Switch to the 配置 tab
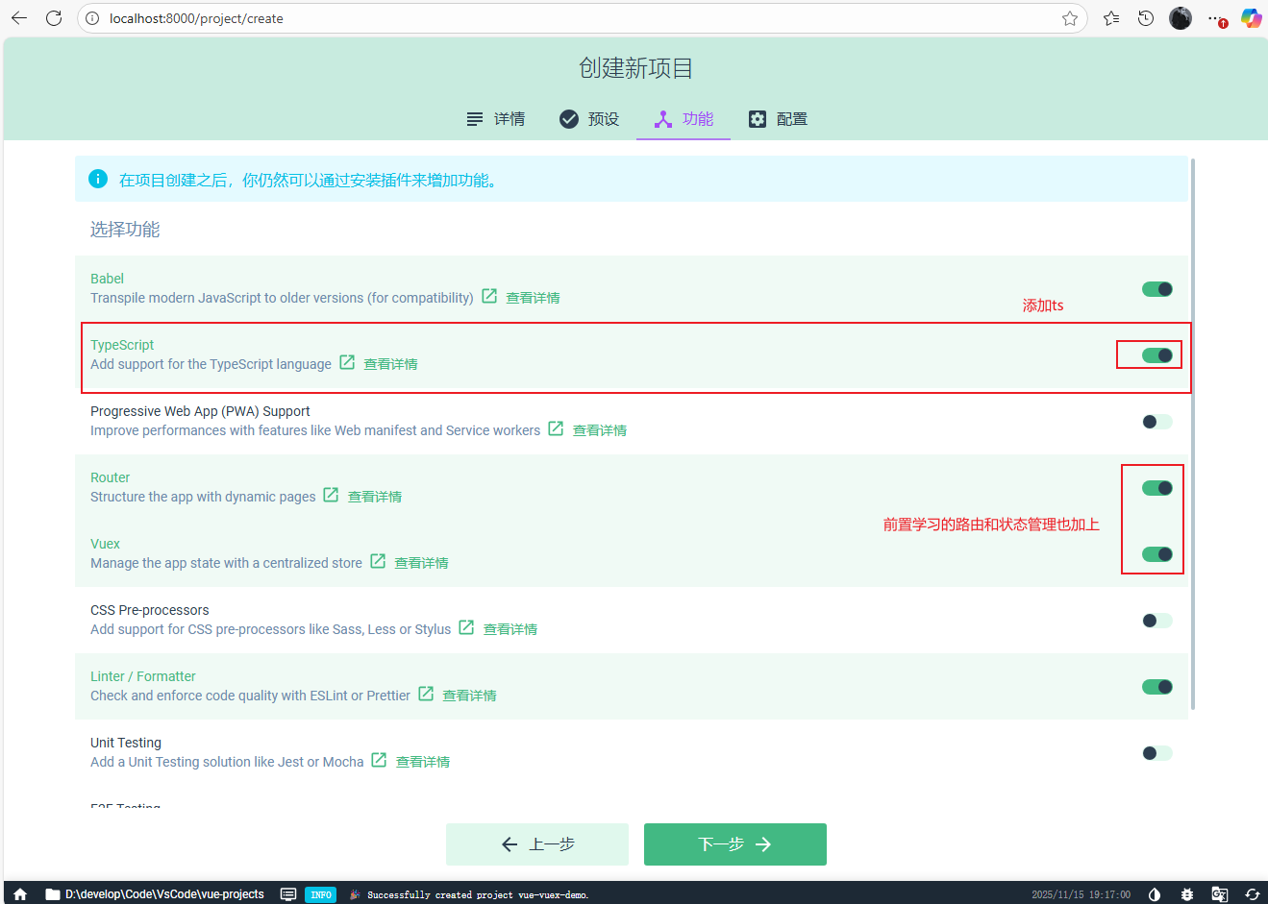Screen dimensions: 1268x904 tap(778, 119)
